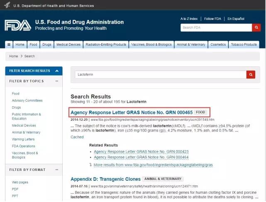
Task: Click the header Search FDA magnifier button
Action: (256, 27)
